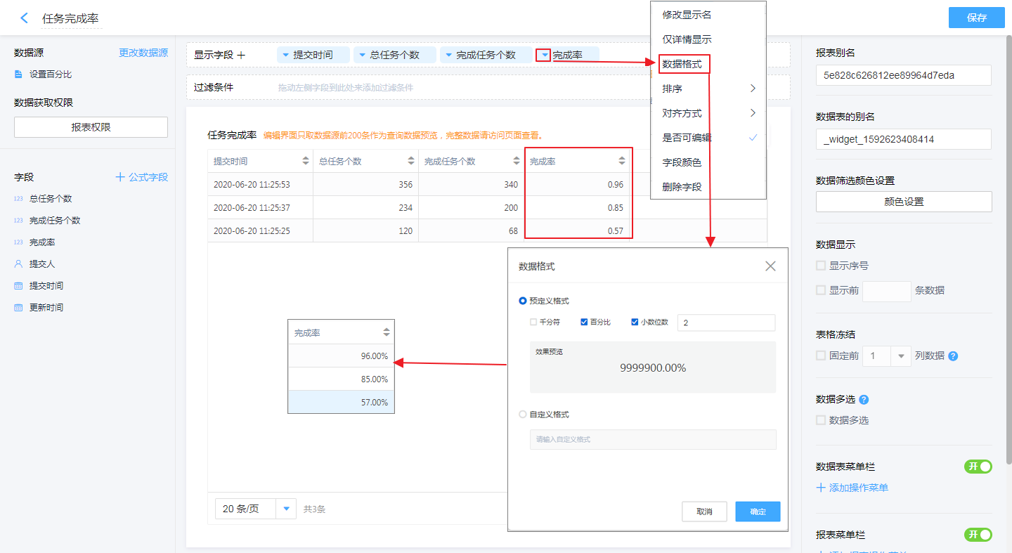Screen dimensions: 1012x553
Task: Click the sort arrows in 提交时间 column header
Action: [306, 161]
